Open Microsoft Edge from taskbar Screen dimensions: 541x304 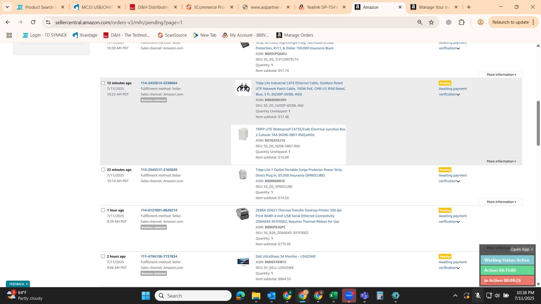tap(240, 296)
